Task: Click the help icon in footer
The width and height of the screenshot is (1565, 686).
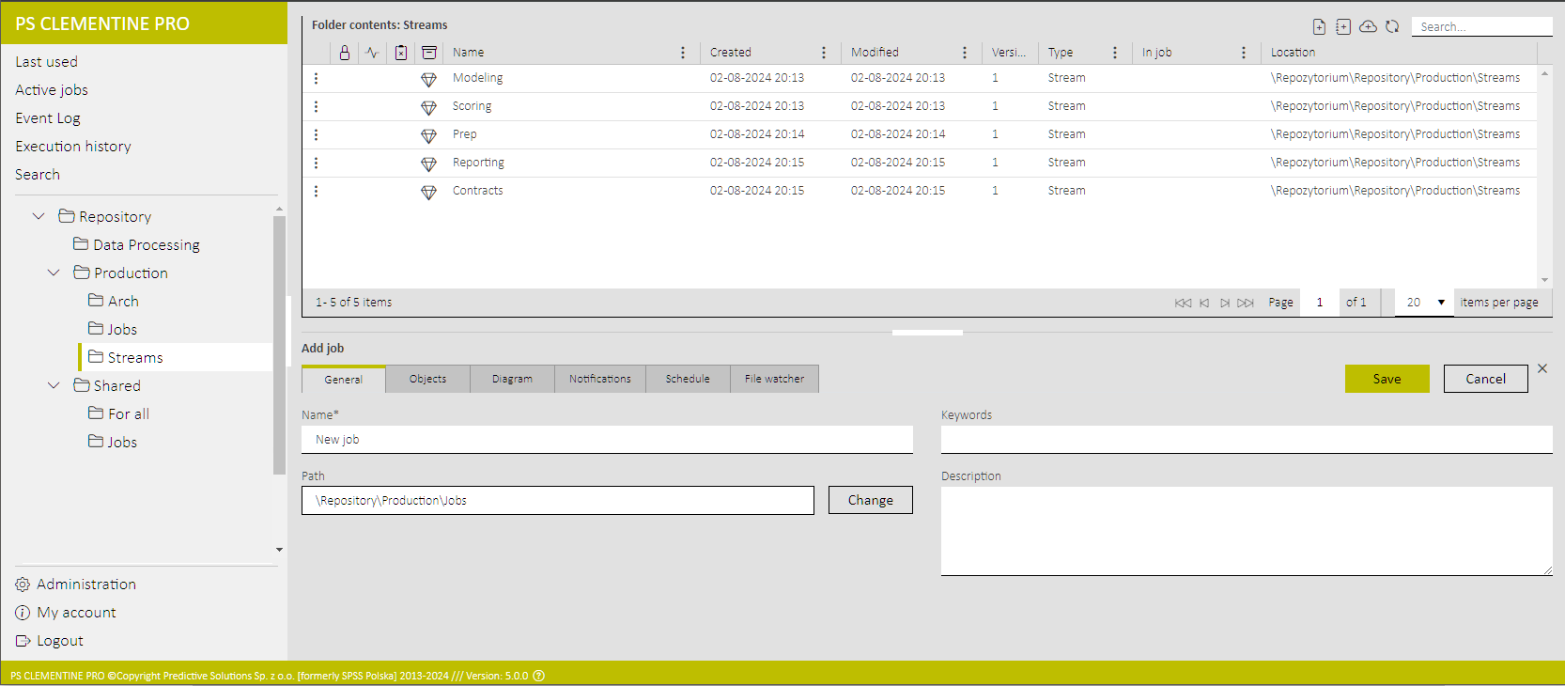Action: (538, 676)
